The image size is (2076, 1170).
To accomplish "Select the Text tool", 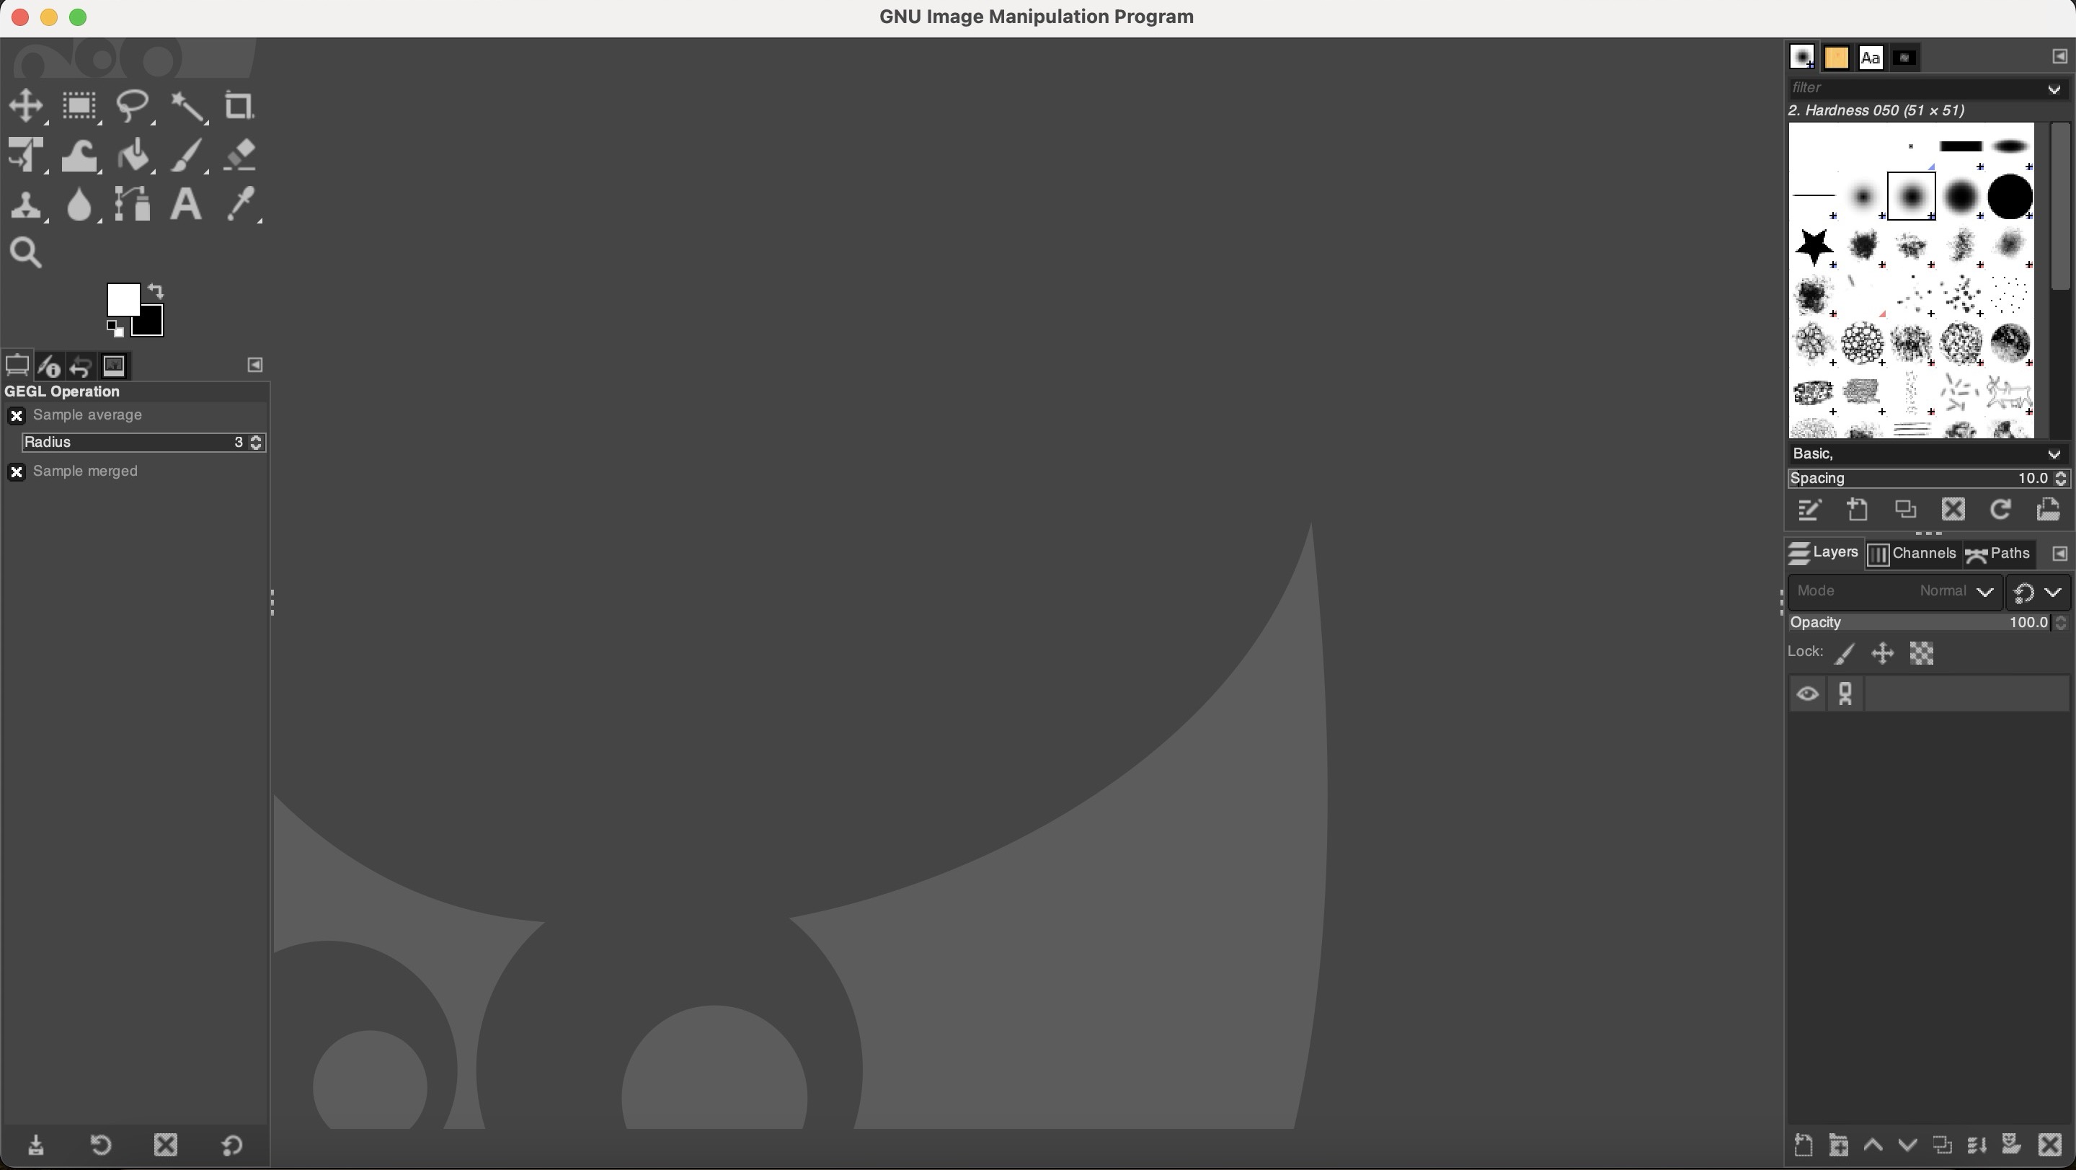I will [185, 204].
